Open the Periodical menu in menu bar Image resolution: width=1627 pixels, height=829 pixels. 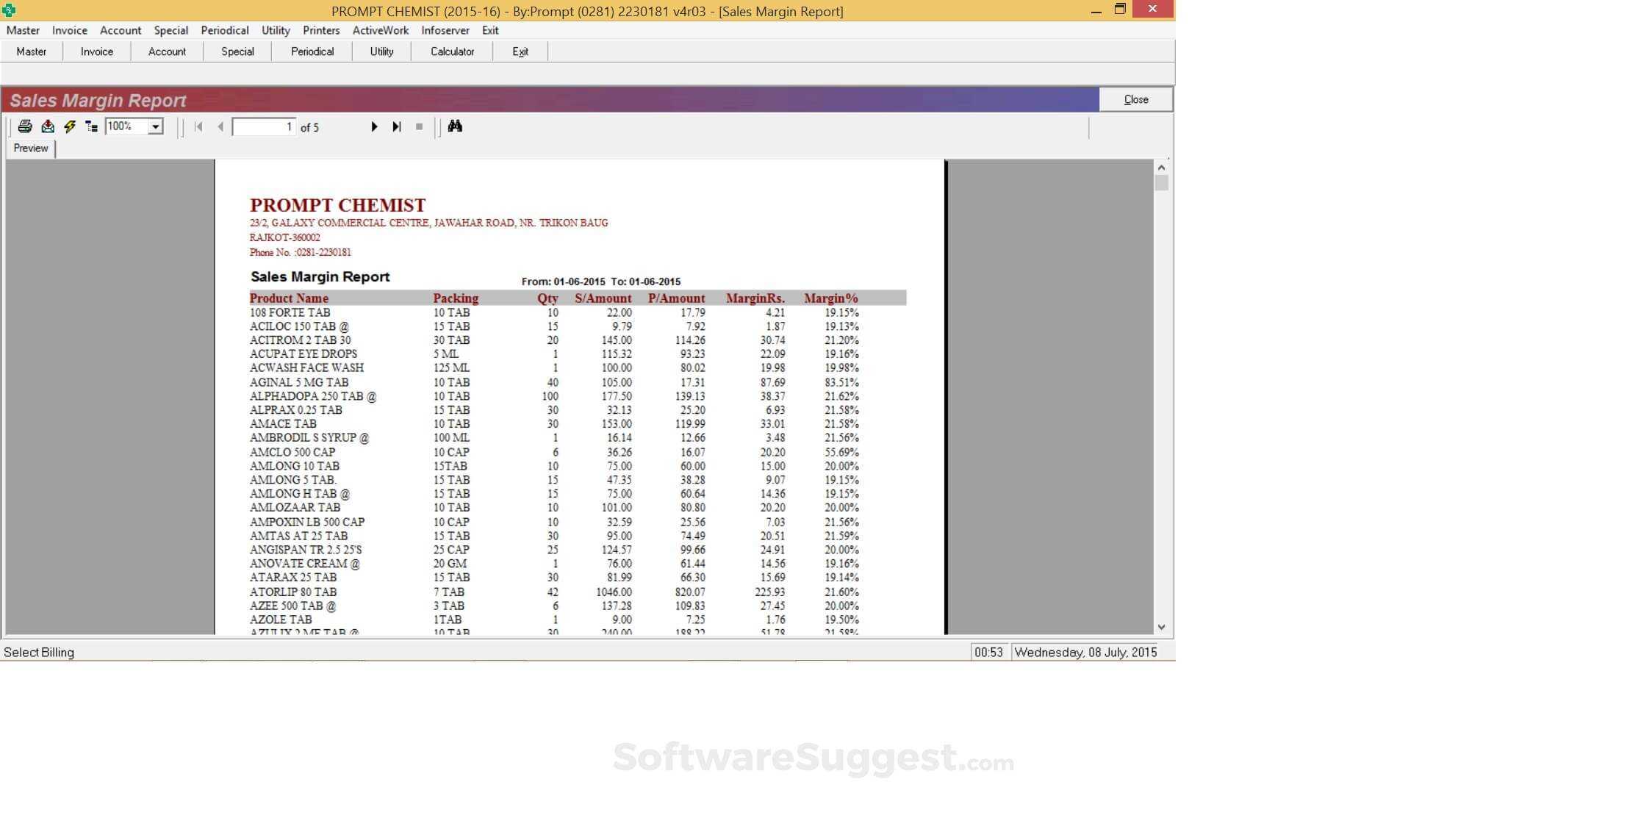224,30
